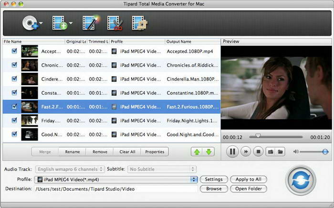Expand the Add Video dropdown arrow
334x208 pixels.
[x=71, y=23]
